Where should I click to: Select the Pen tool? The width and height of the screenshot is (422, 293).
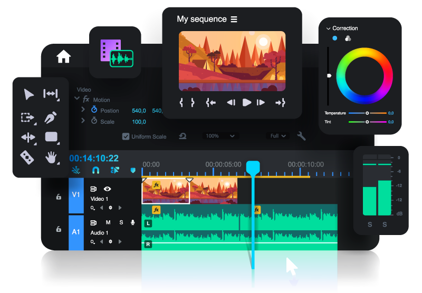51,117
